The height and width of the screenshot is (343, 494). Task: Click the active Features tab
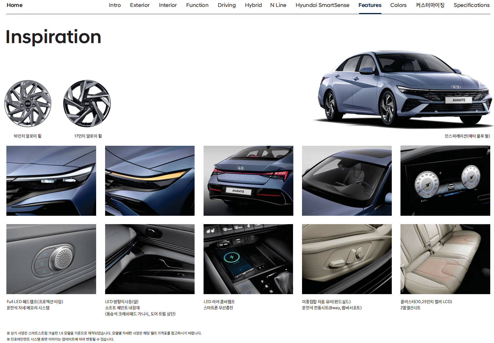[x=370, y=5]
